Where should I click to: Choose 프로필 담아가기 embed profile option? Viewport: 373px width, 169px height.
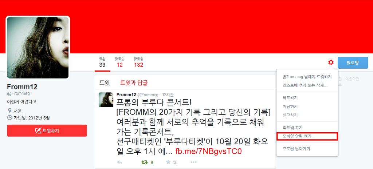coord(307,149)
